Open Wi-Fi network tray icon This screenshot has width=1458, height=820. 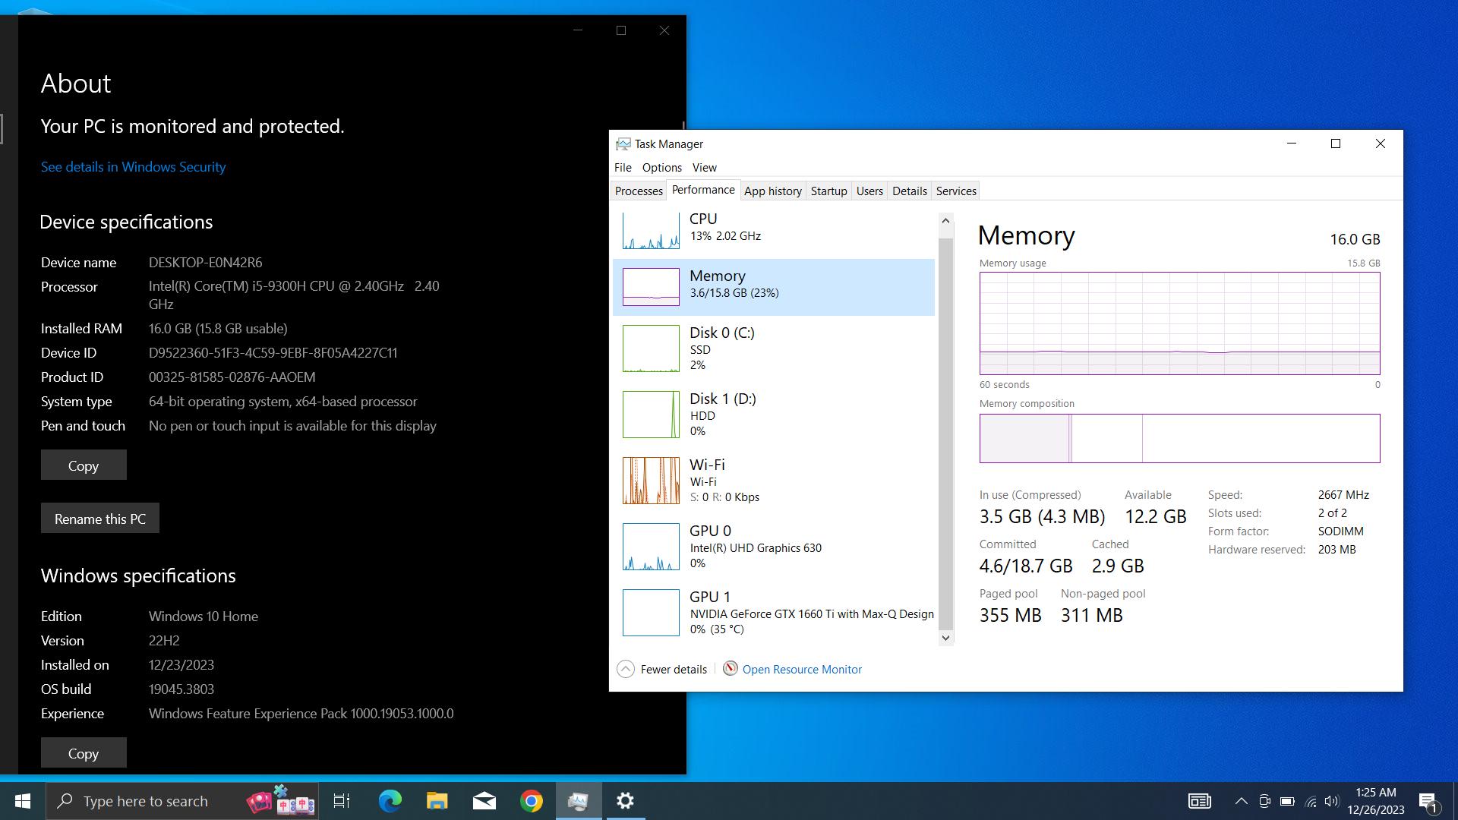1311,801
